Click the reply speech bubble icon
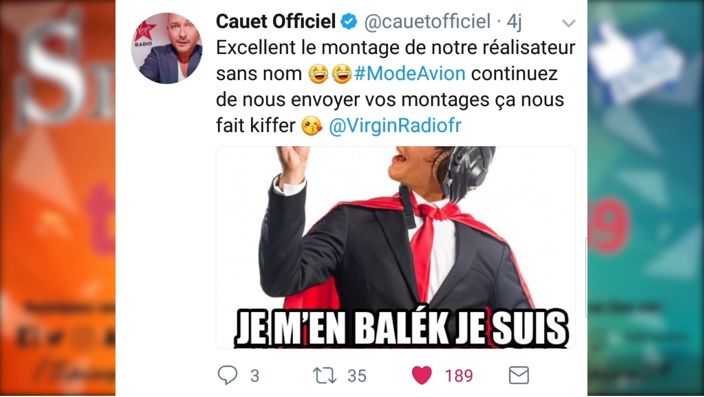Image resolution: width=704 pixels, height=397 pixels. 227,375
